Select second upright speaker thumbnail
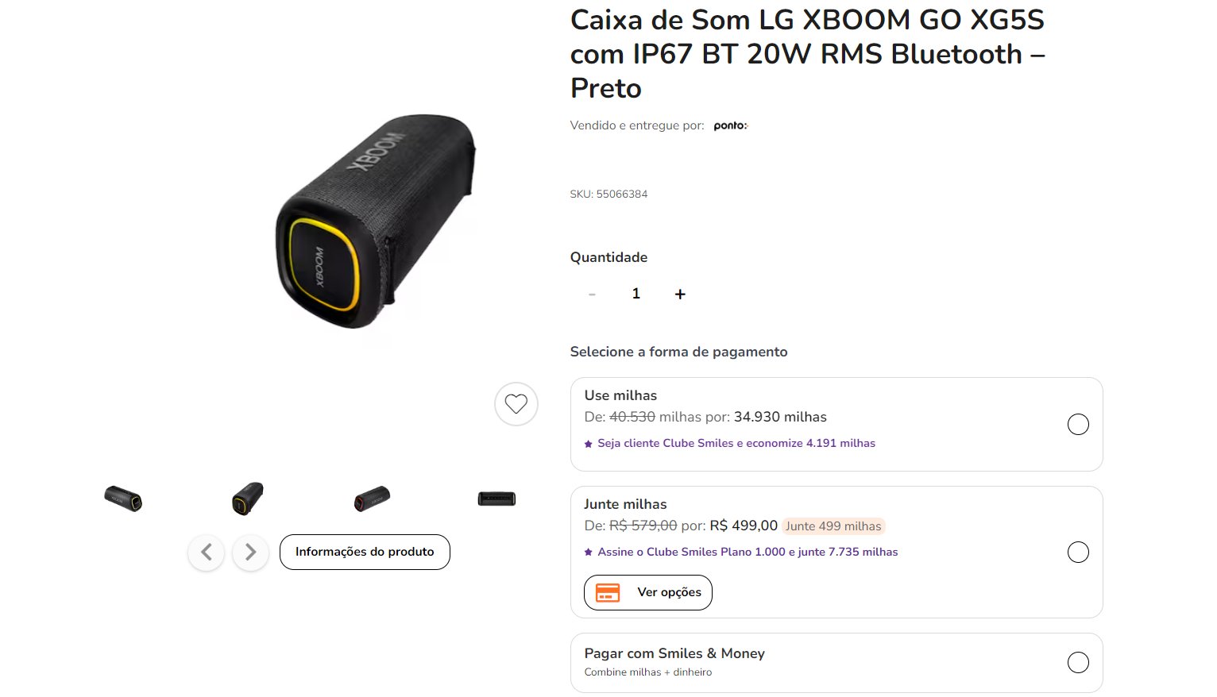 (x=247, y=499)
